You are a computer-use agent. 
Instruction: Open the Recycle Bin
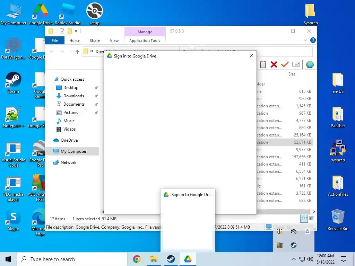click(338, 220)
